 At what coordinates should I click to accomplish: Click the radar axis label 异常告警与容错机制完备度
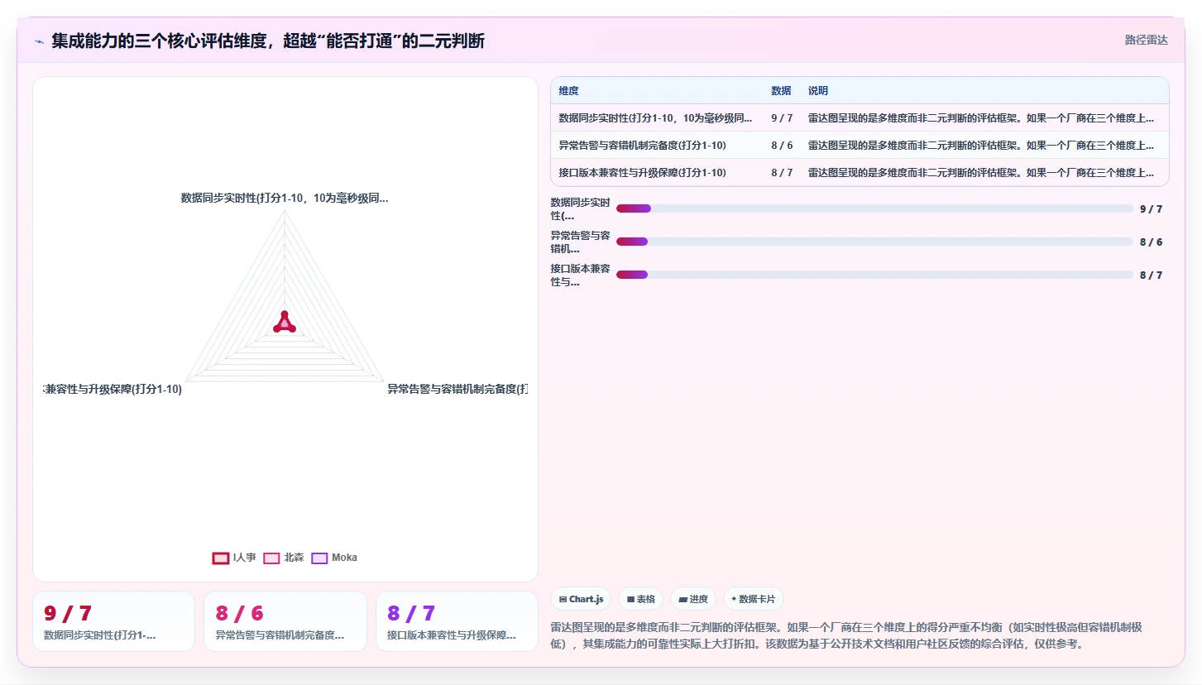coord(457,389)
